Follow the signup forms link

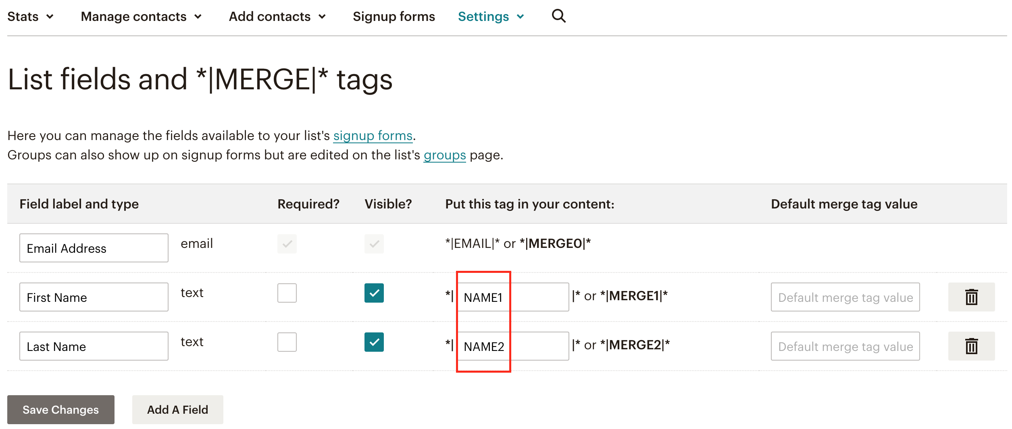point(373,136)
